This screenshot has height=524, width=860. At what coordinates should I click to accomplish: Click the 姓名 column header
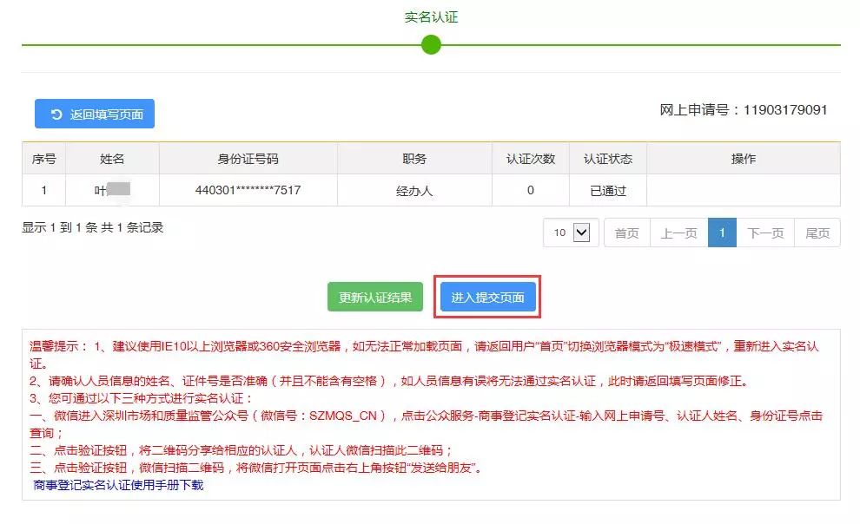[112, 159]
